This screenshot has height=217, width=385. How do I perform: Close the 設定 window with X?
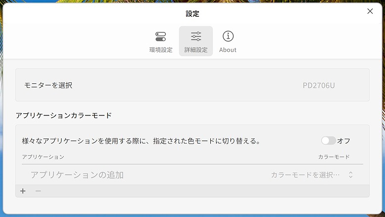tap(370, 11)
